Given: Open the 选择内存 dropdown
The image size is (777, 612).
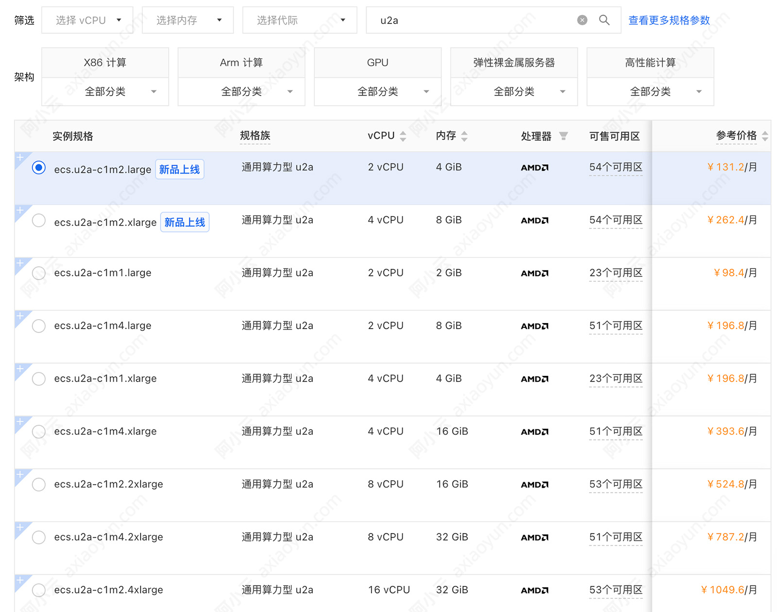Looking at the screenshot, I should (x=188, y=20).
